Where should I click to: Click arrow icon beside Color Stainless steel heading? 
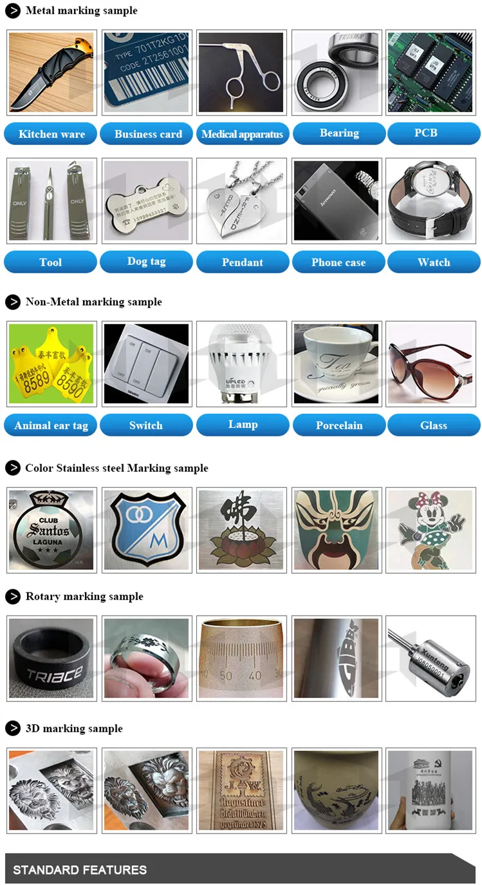point(13,468)
